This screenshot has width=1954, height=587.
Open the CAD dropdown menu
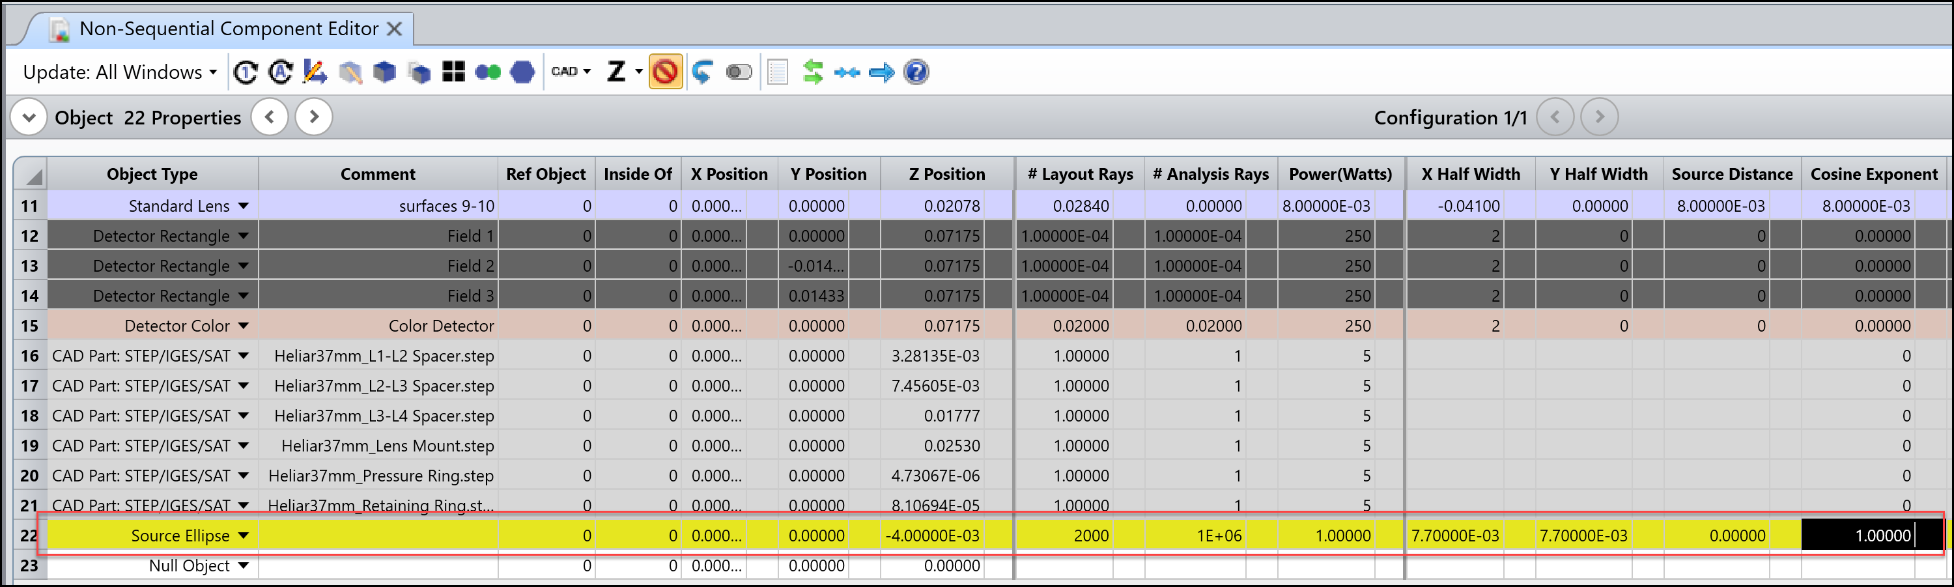coord(571,72)
